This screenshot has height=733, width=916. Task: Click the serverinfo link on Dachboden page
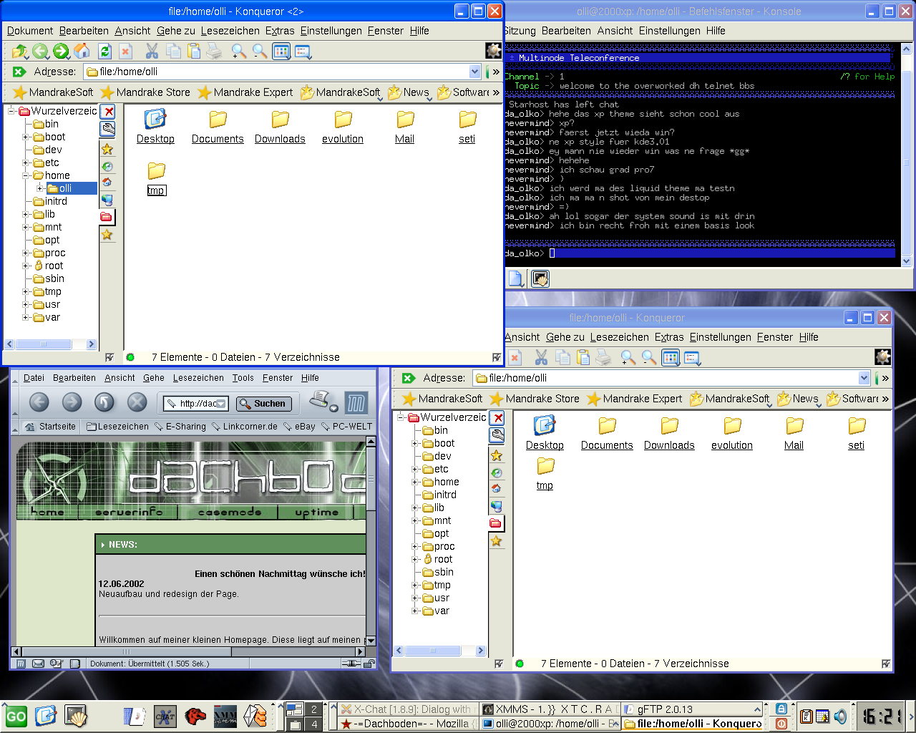129,512
